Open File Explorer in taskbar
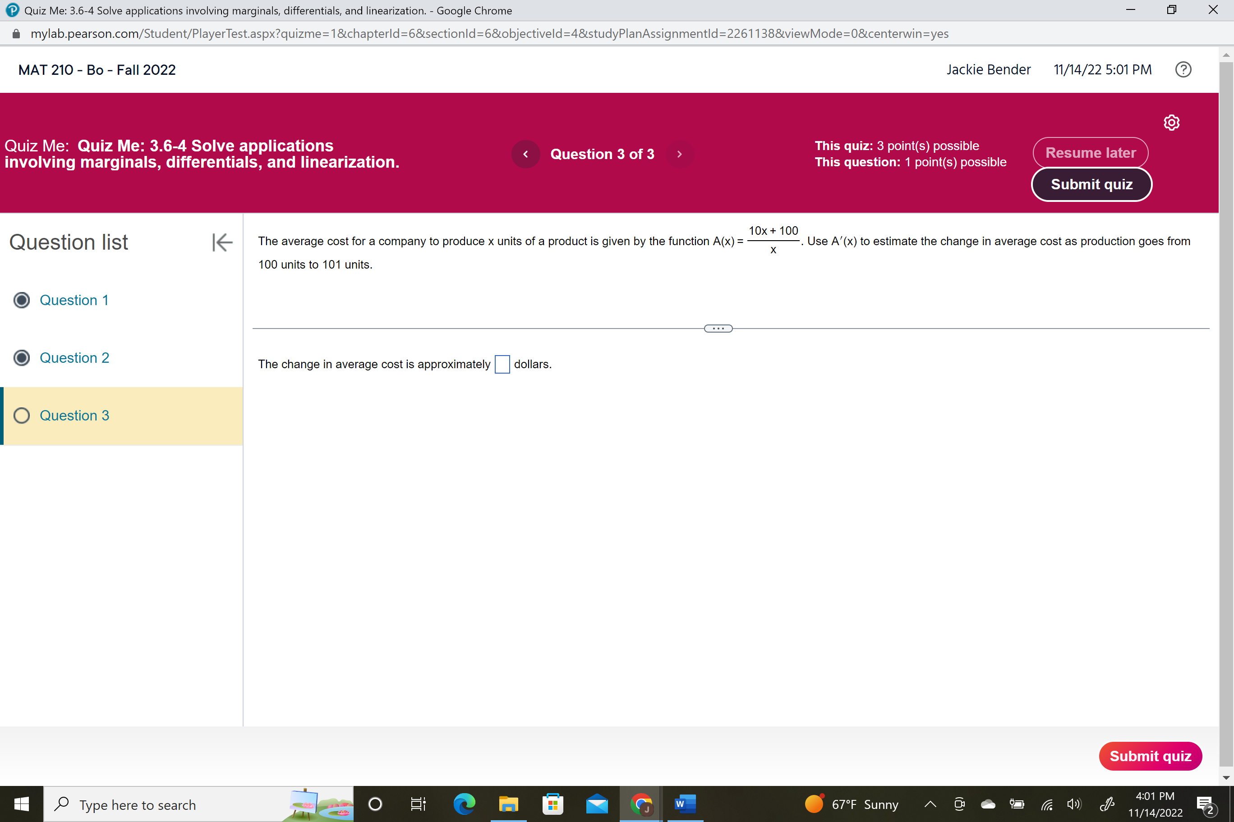 (x=508, y=804)
